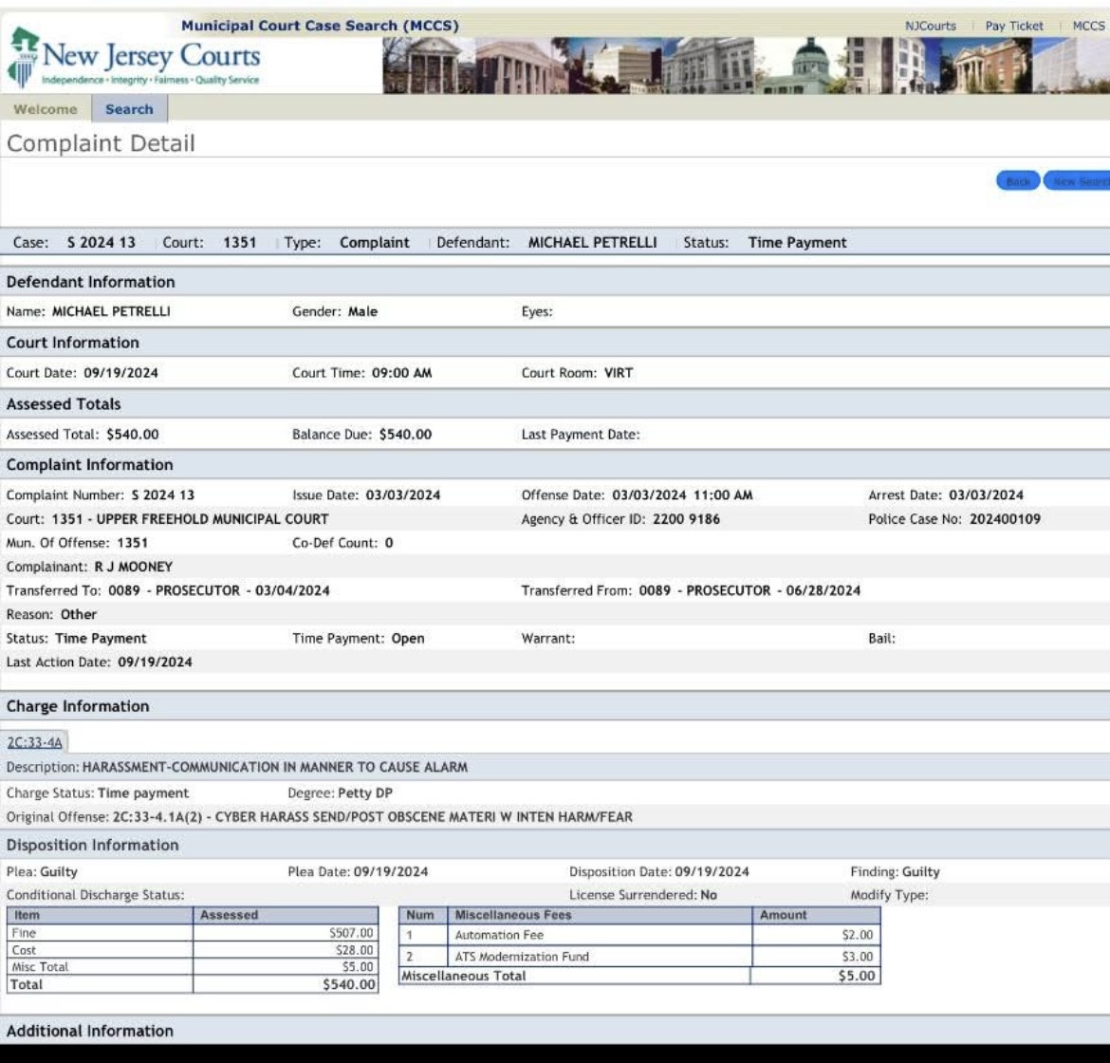The width and height of the screenshot is (1110, 1063).
Task: Open the 2C:33-4A charge tab
Action: coord(35,742)
